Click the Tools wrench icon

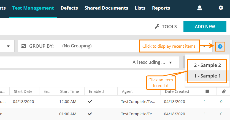(157, 27)
